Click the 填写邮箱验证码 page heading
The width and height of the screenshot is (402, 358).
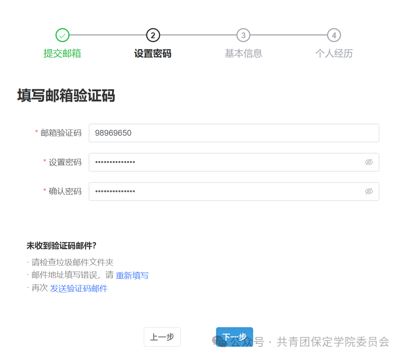[66, 96]
